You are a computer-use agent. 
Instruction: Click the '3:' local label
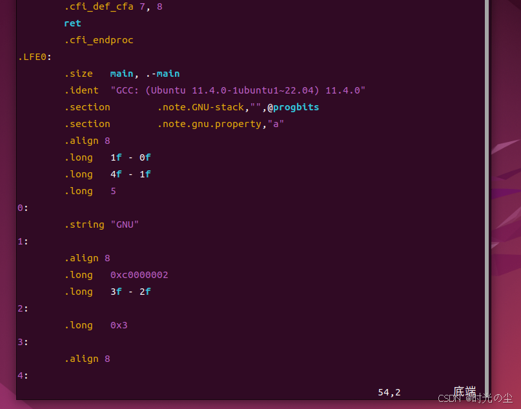23,342
